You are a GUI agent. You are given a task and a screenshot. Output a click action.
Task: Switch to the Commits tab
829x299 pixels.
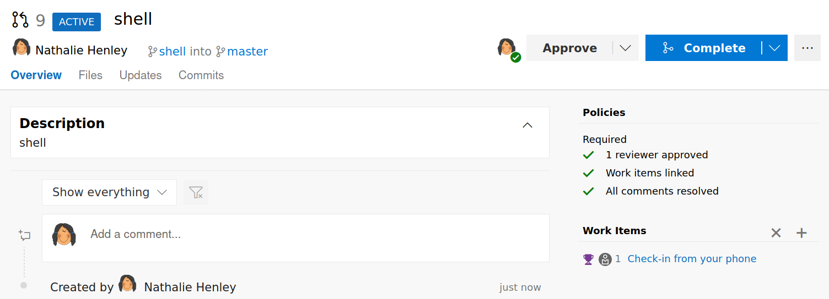click(x=201, y=75)
